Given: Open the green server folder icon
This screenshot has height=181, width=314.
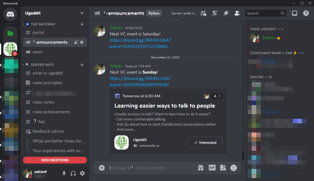Looking at the screenshot, I should click(x=10, y=33).
